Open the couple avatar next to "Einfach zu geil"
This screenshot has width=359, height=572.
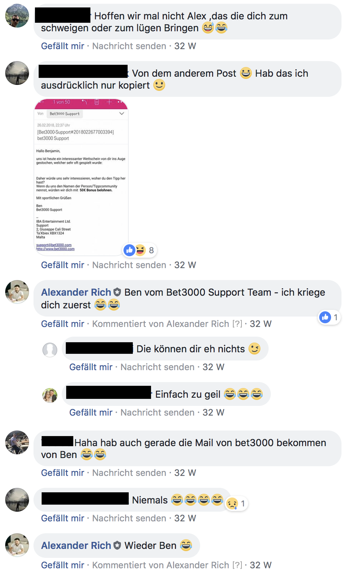tap(50, 395)
